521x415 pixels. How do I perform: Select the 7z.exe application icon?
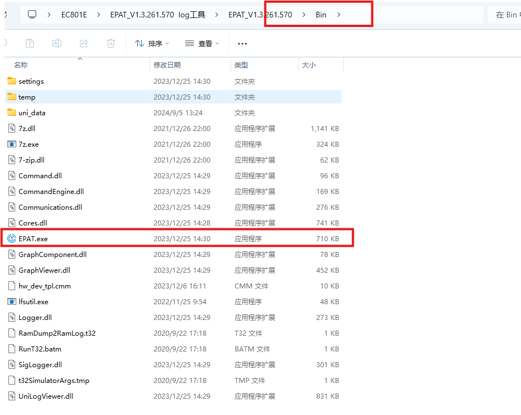(12, 144)
